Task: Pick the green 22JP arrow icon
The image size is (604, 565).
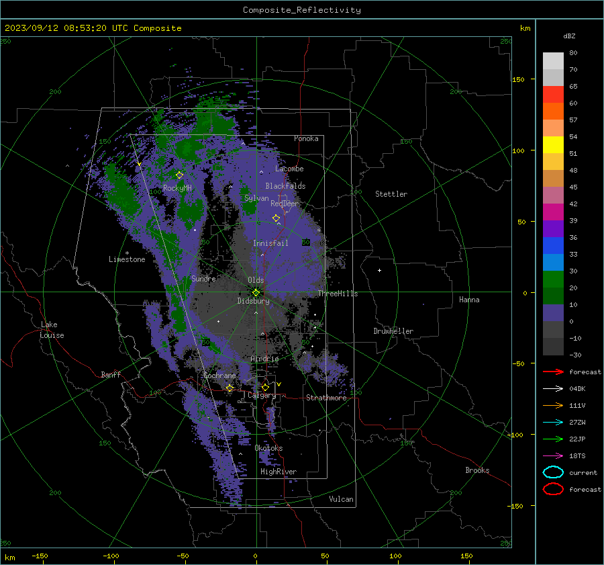Action: pos(553,439)
